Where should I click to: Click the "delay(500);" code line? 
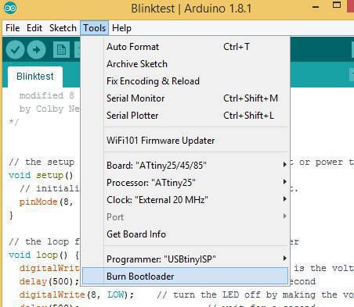tap(49, 281)
